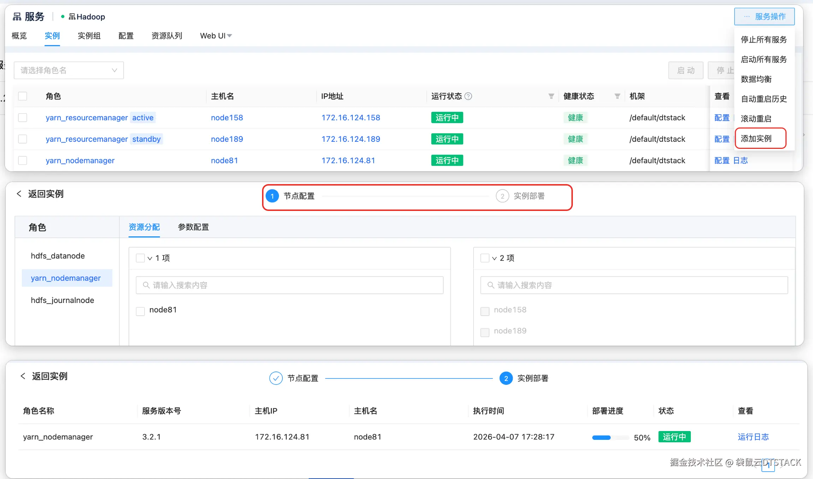Open the 请选择角色名 role dropdown
813x479 pixels.
69,70
